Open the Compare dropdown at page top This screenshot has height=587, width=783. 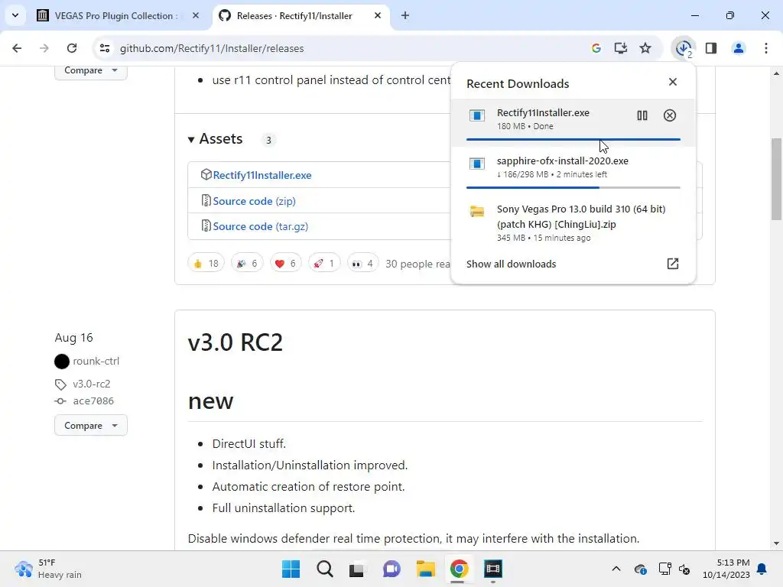(x=91, y=71)
